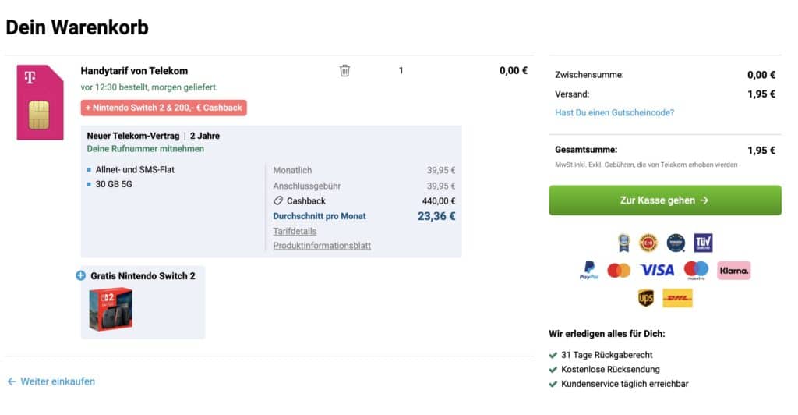Image resolution: width=798 pixels, height=415 pixels.
Task: Select the Mastercard logo icon
Action: tap(619, 271)
